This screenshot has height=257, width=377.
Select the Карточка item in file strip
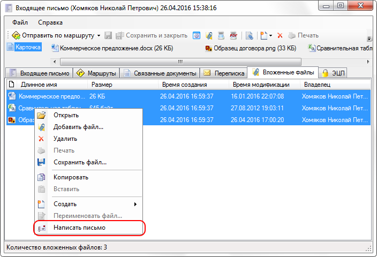(24, 47)
